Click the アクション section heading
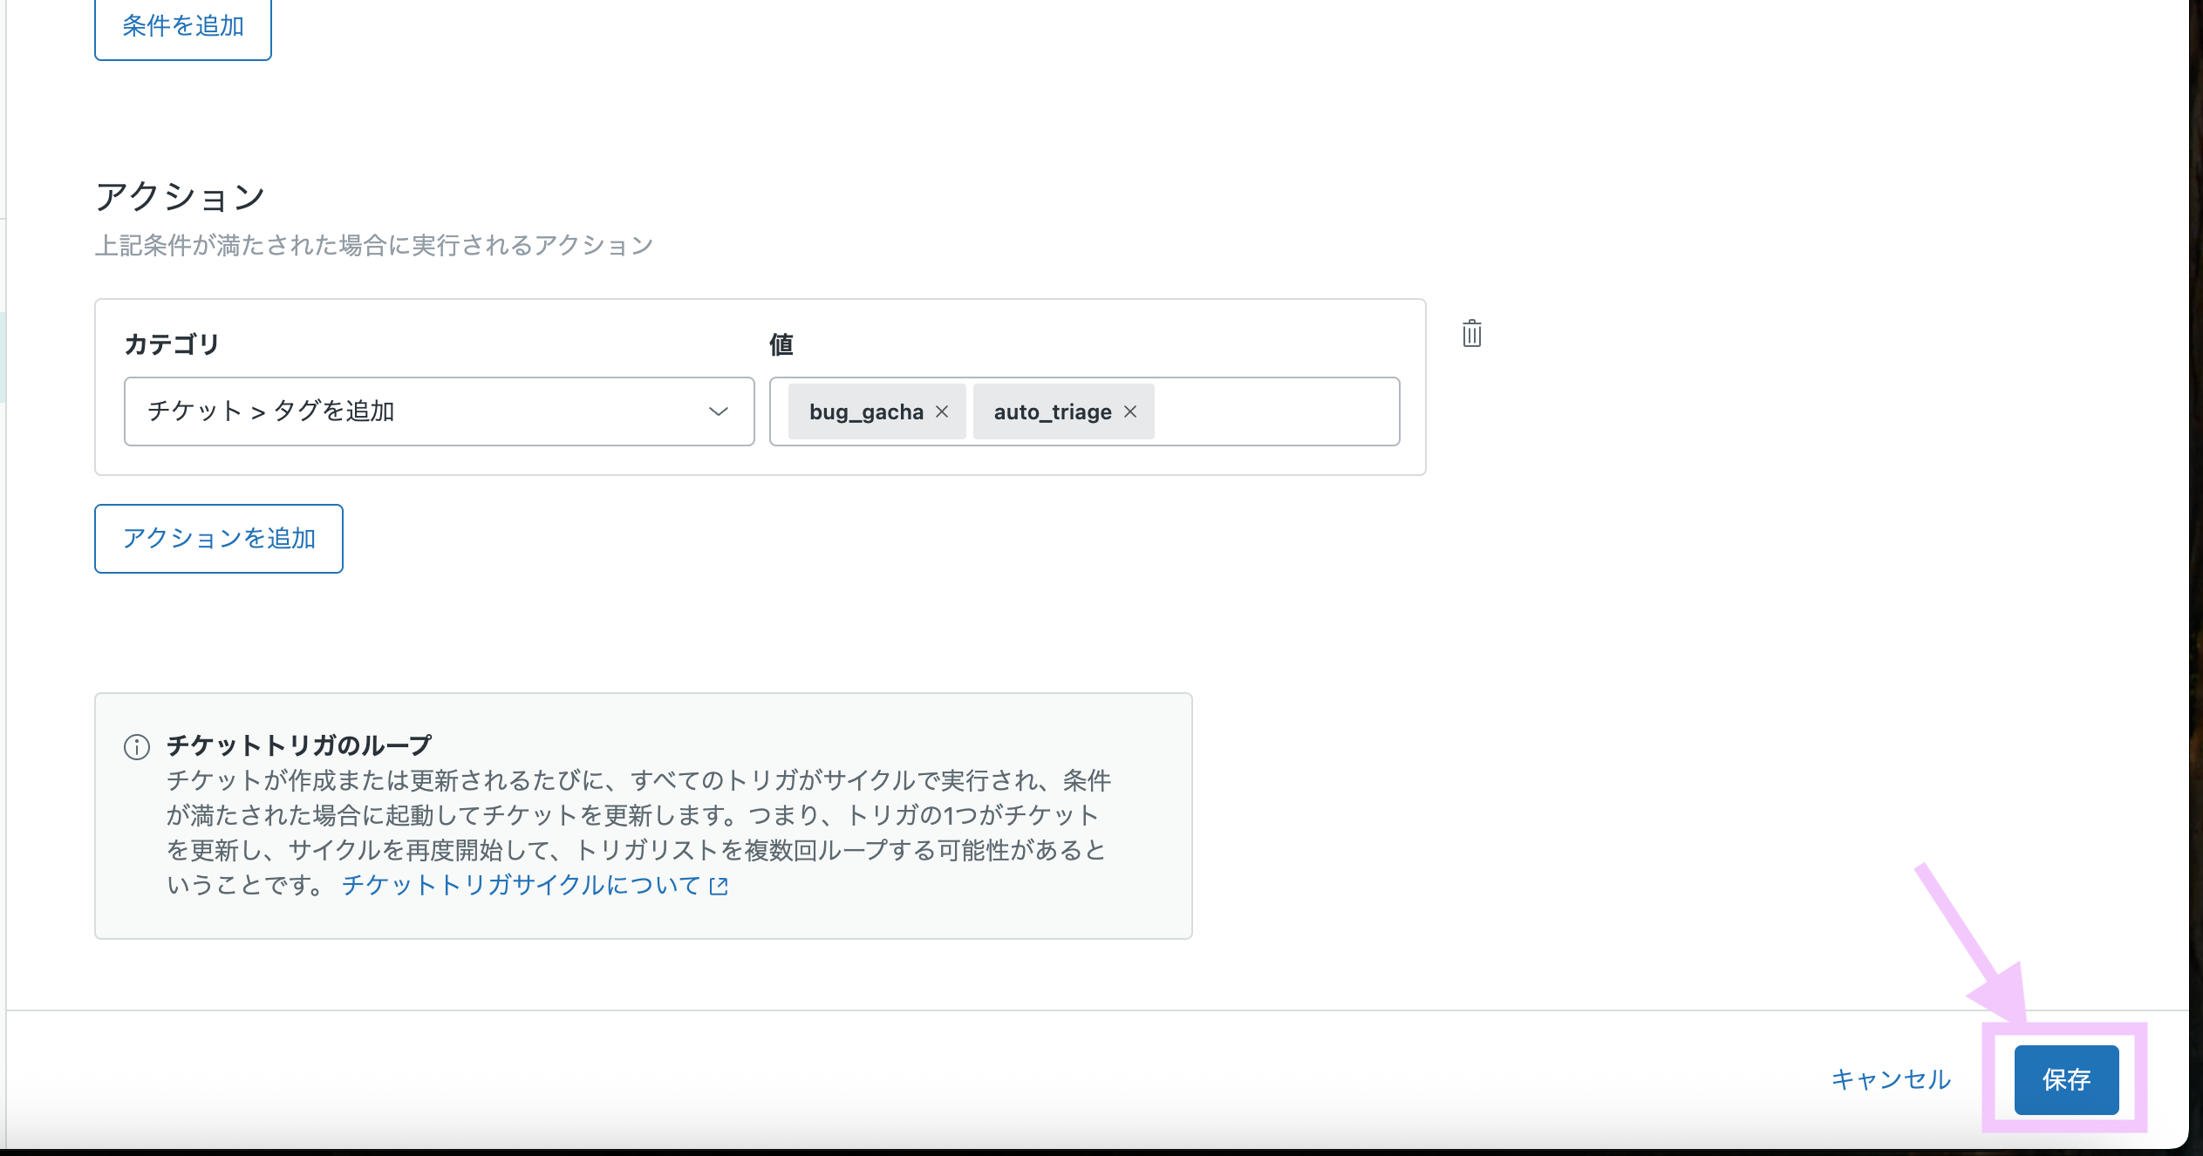This screenshot has height=1156, width=2203. tap(180, 196)
